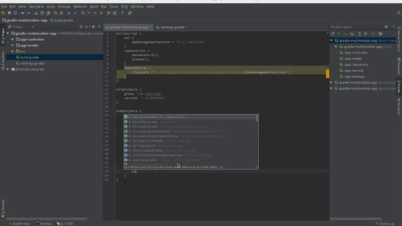This screenshot has width=402, height=226.
Task: Click the Execute Gradle task icon
Action: point(352,33)
